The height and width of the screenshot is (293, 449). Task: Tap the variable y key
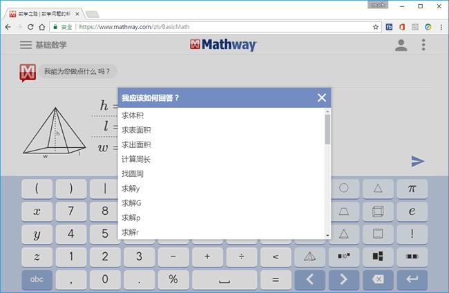(37, 234)
